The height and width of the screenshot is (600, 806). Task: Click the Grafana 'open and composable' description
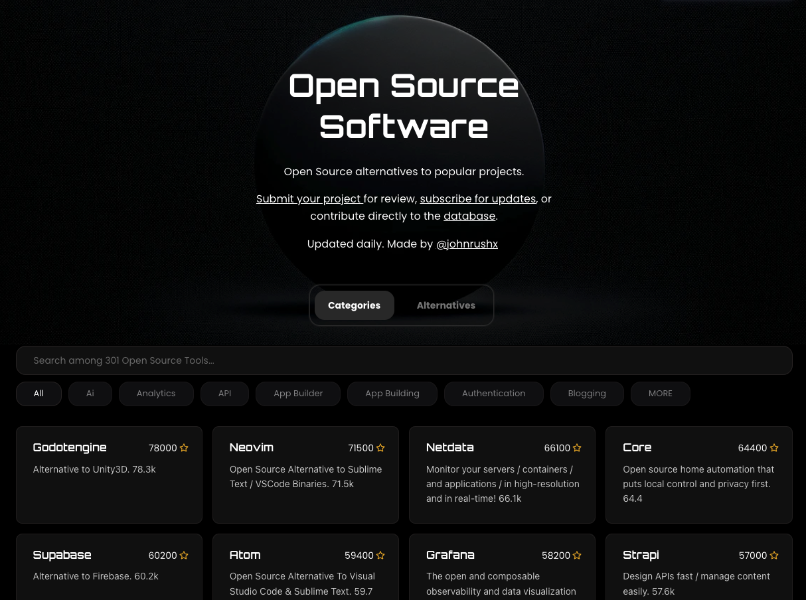tap(501, 583)
